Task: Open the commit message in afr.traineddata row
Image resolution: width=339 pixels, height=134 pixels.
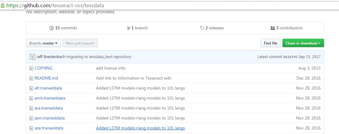Action: pos(140,88)
